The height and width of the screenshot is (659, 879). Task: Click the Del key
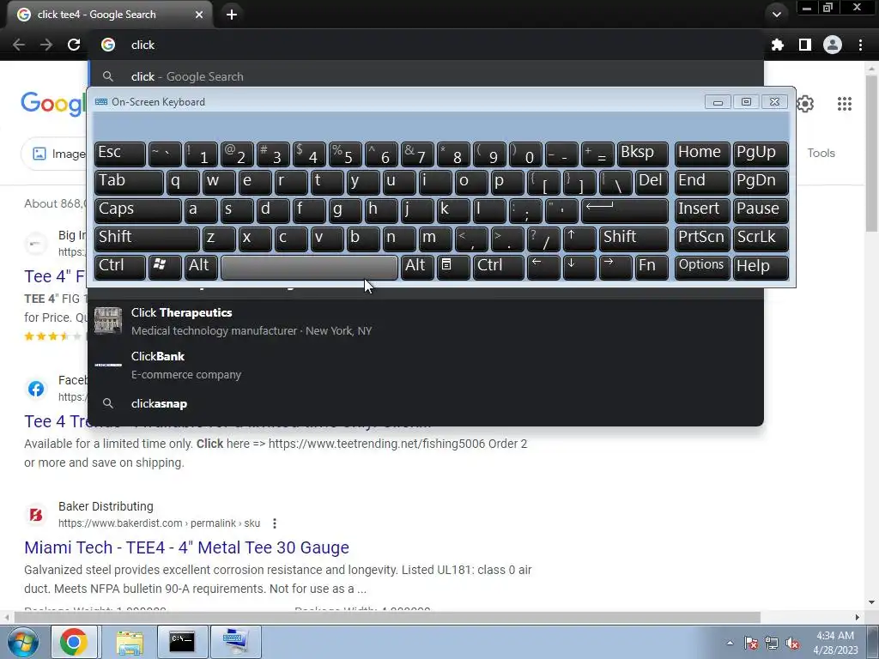[x=652, y=182]
